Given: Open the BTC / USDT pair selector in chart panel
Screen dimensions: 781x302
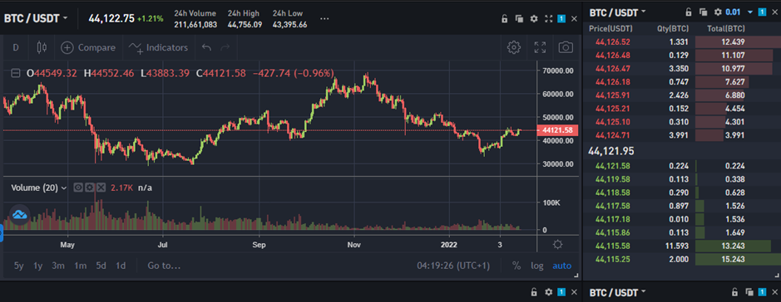Looking at the screenshot, I should pyautogui.click(x=36, y=19).
